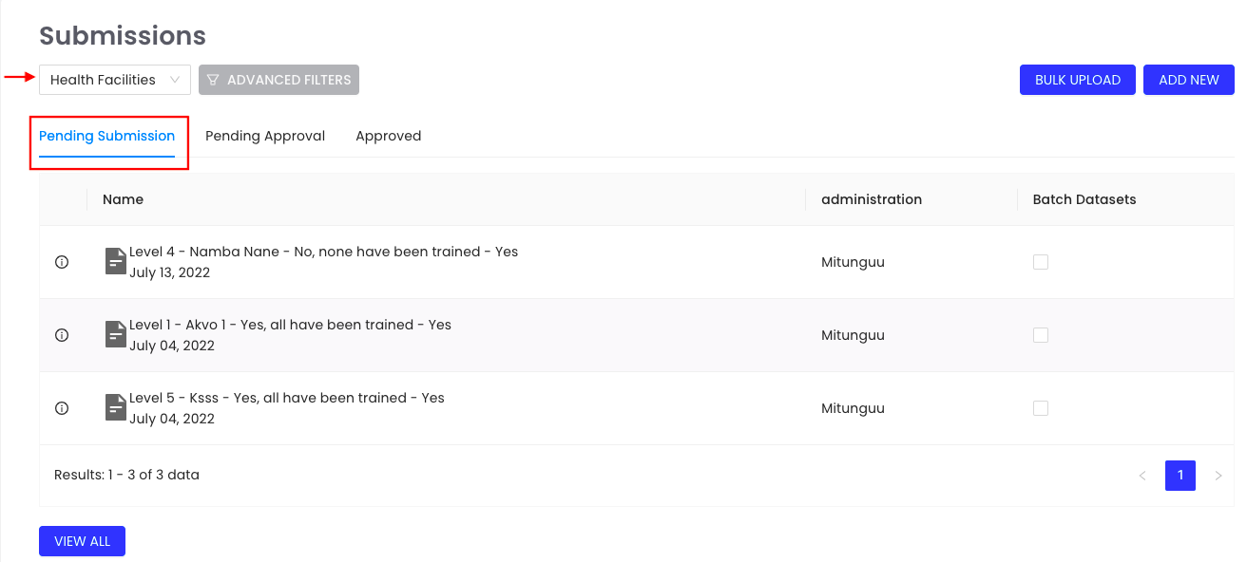Click the ADD NEW button
This screenshot has height=562, width=1247.
click(1189, 80)
